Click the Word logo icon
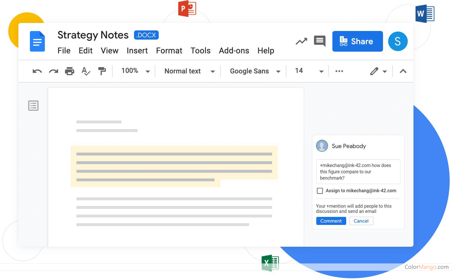Viewport: 452px width, 280px height. click(x=425, y=14)
